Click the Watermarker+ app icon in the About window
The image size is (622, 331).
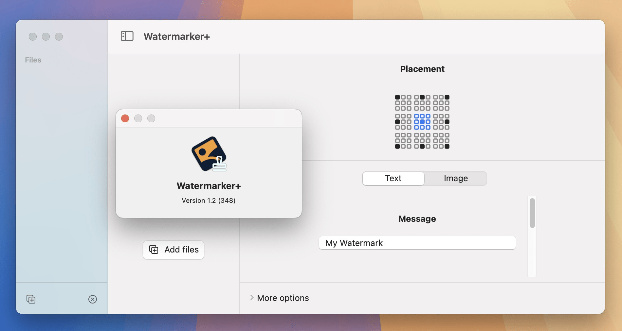(x=209, y=154)
